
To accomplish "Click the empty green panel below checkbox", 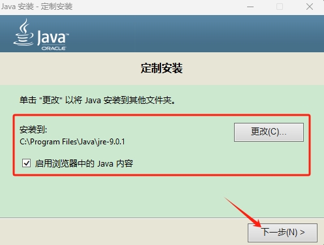I will (x=130, y=196).
